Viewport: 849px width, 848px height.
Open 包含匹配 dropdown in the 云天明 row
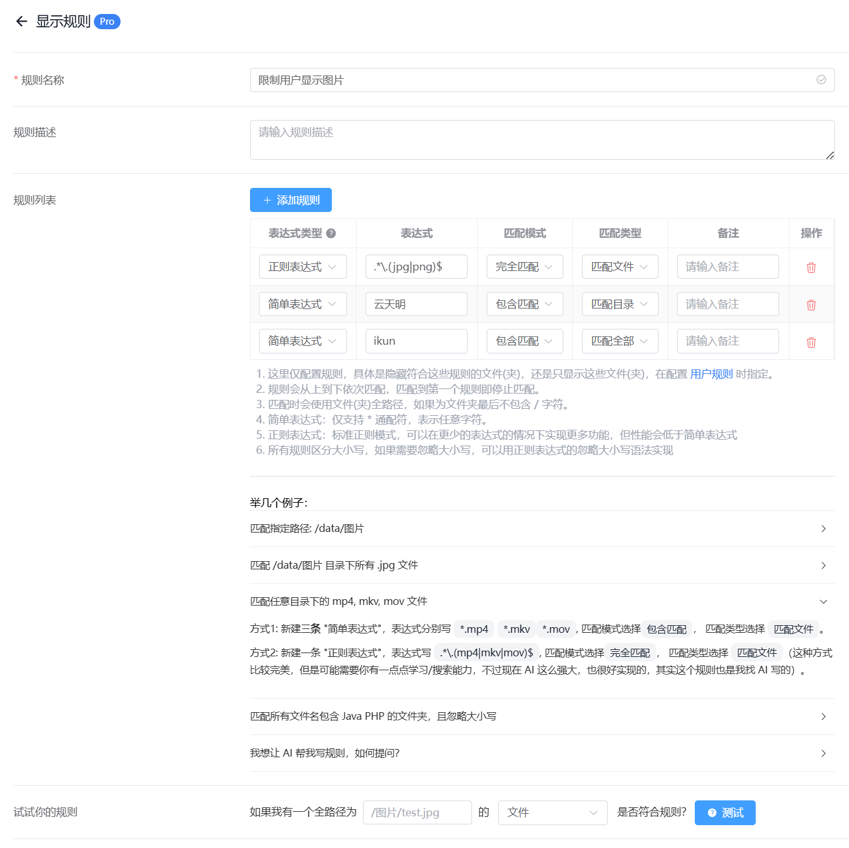click(x=525, y=304)
